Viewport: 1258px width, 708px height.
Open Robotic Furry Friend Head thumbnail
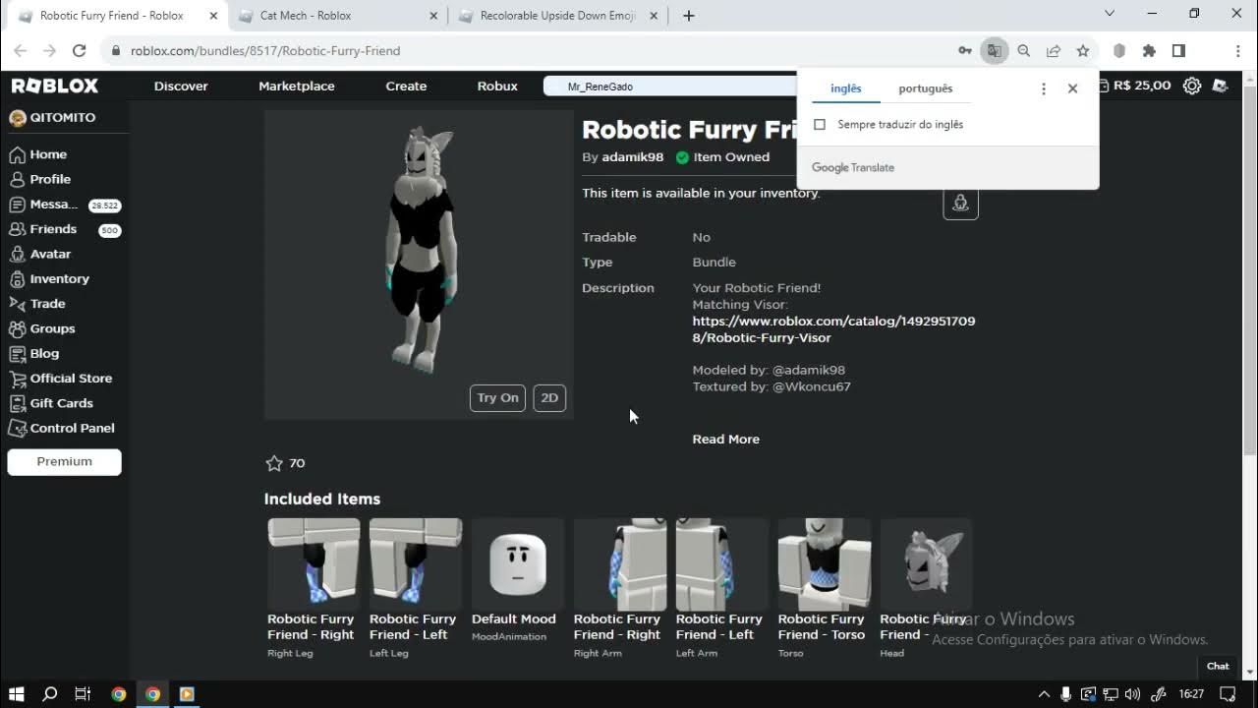coord(927,564)
